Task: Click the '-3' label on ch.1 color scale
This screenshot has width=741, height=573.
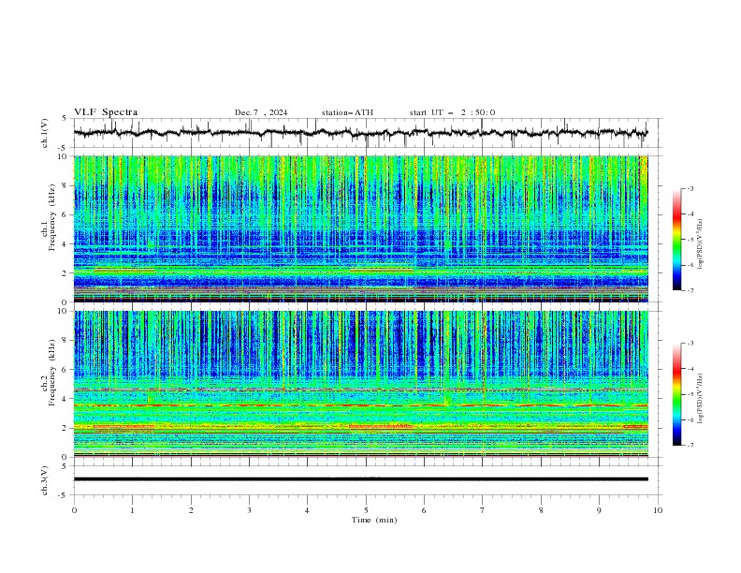Action: (690, 188)
